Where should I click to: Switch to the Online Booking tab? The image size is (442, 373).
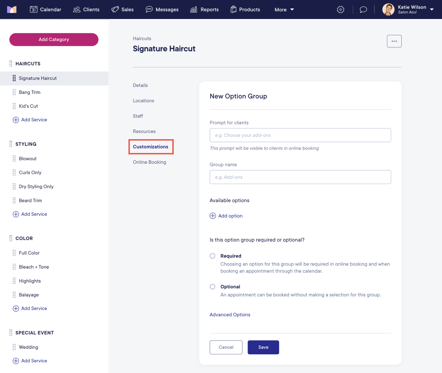(150, 162)
